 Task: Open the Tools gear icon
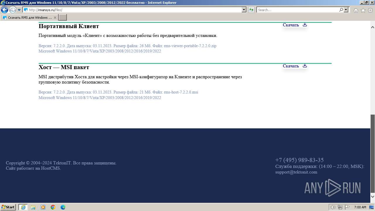click(370, 10)
